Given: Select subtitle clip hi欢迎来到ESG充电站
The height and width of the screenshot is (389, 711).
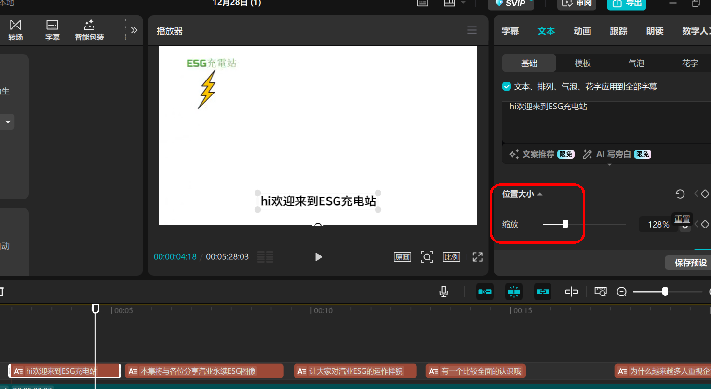Looking at the screenshot, I should pos(64,371).
